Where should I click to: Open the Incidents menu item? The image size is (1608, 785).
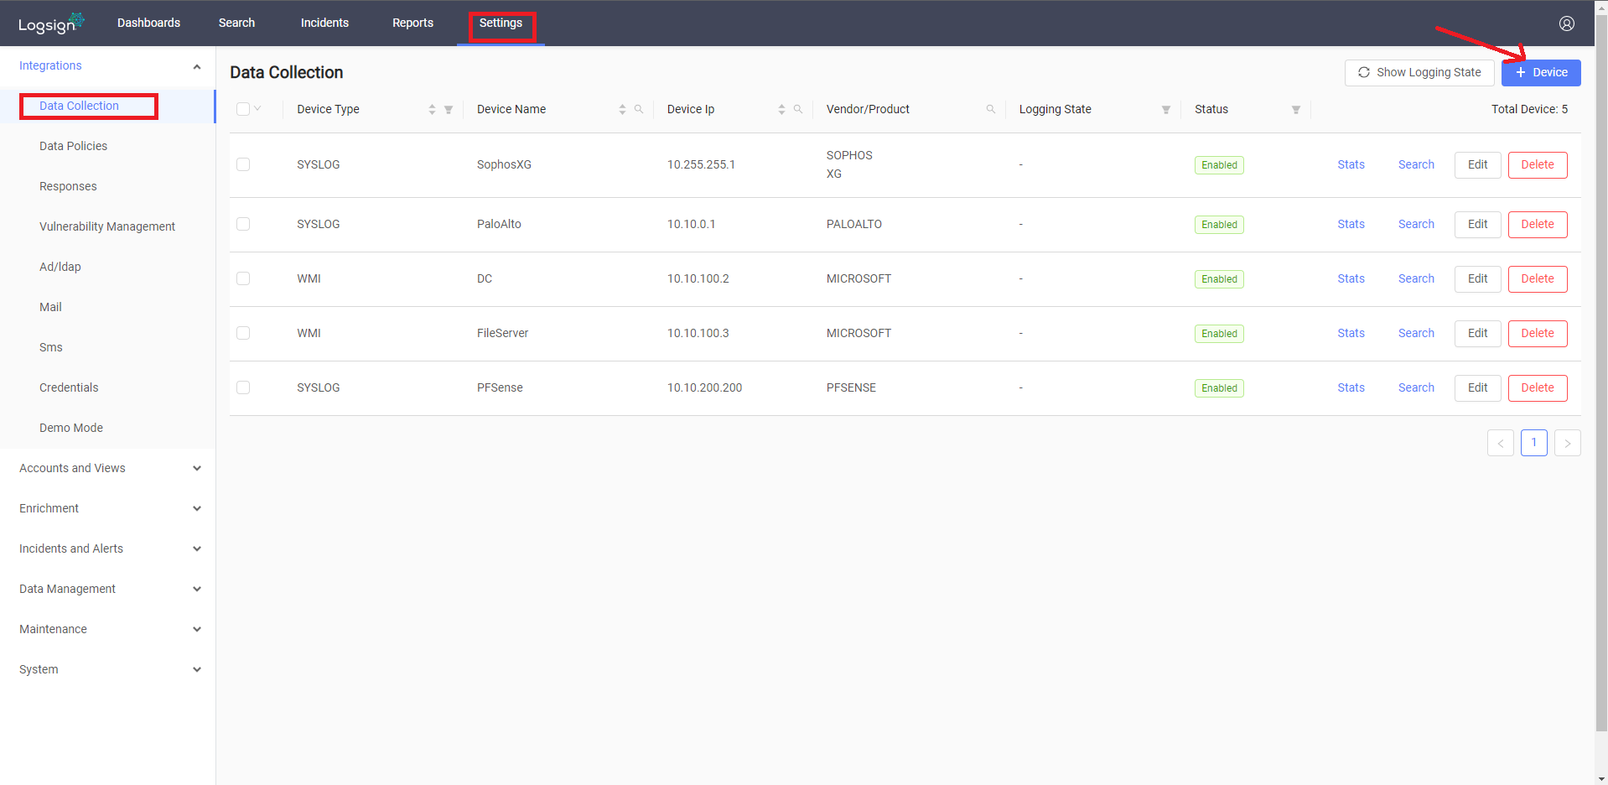coord(324,23)
